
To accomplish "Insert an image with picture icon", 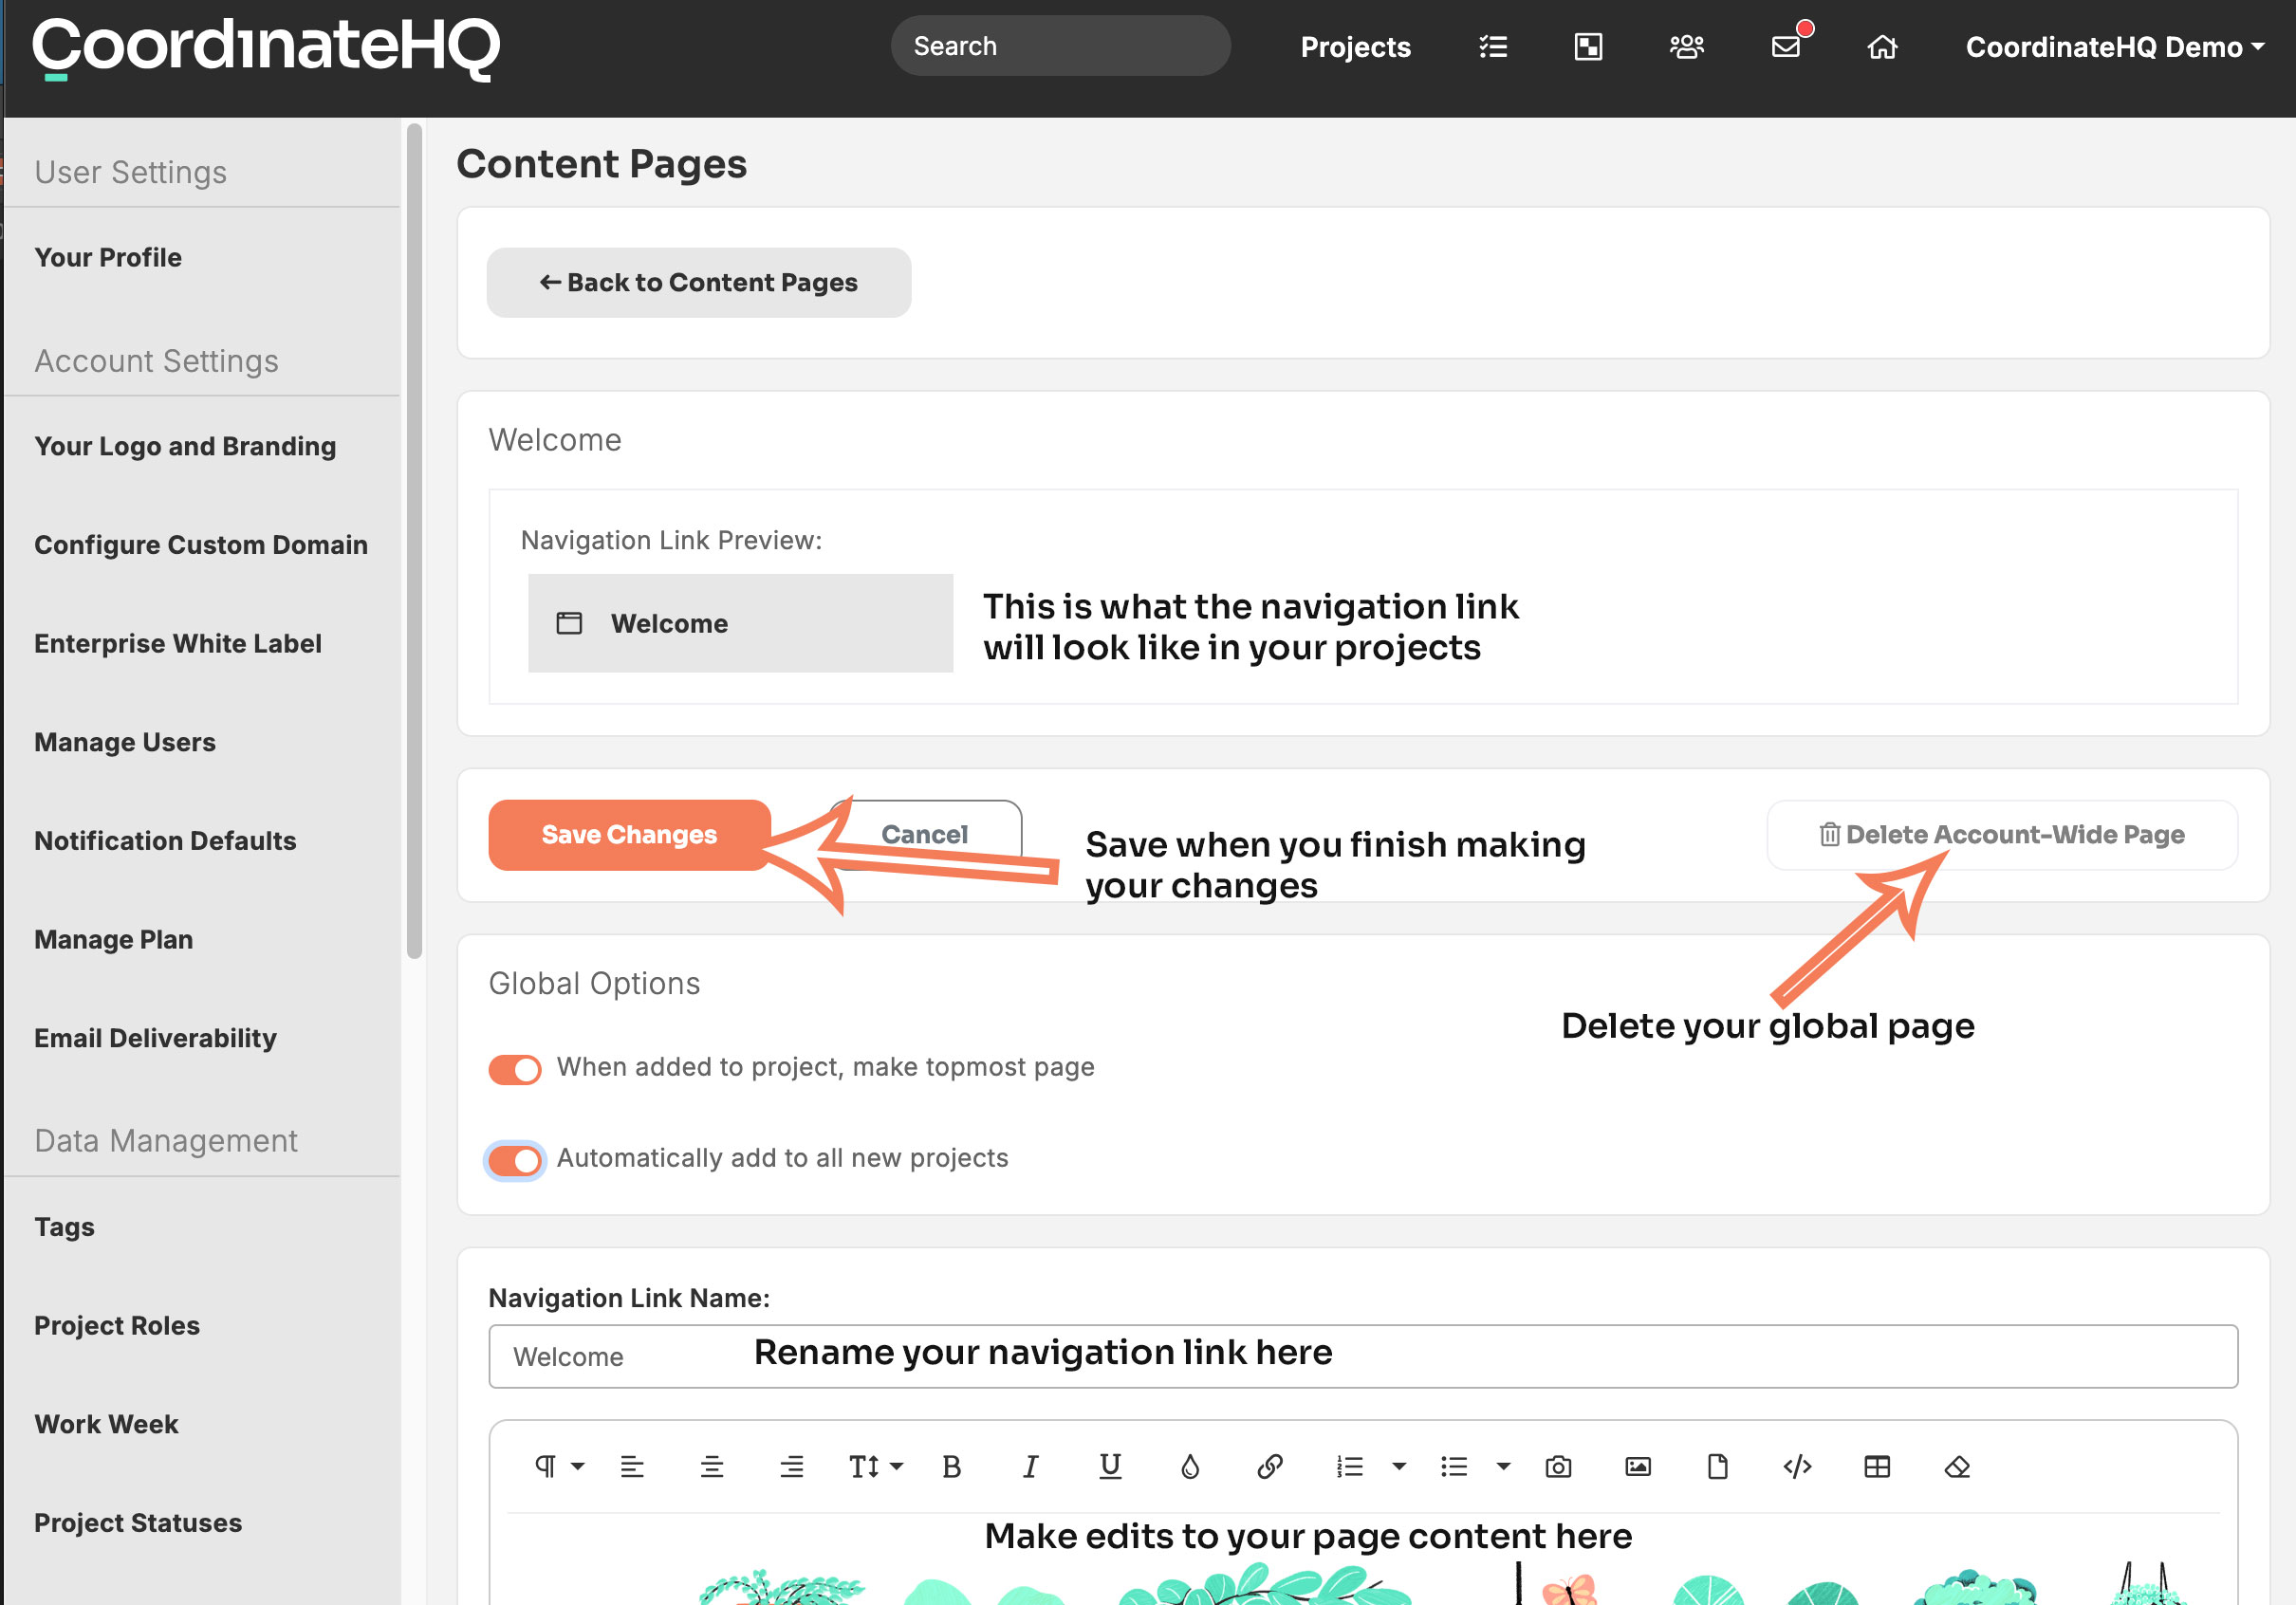I will (x=1638, y=1466).
